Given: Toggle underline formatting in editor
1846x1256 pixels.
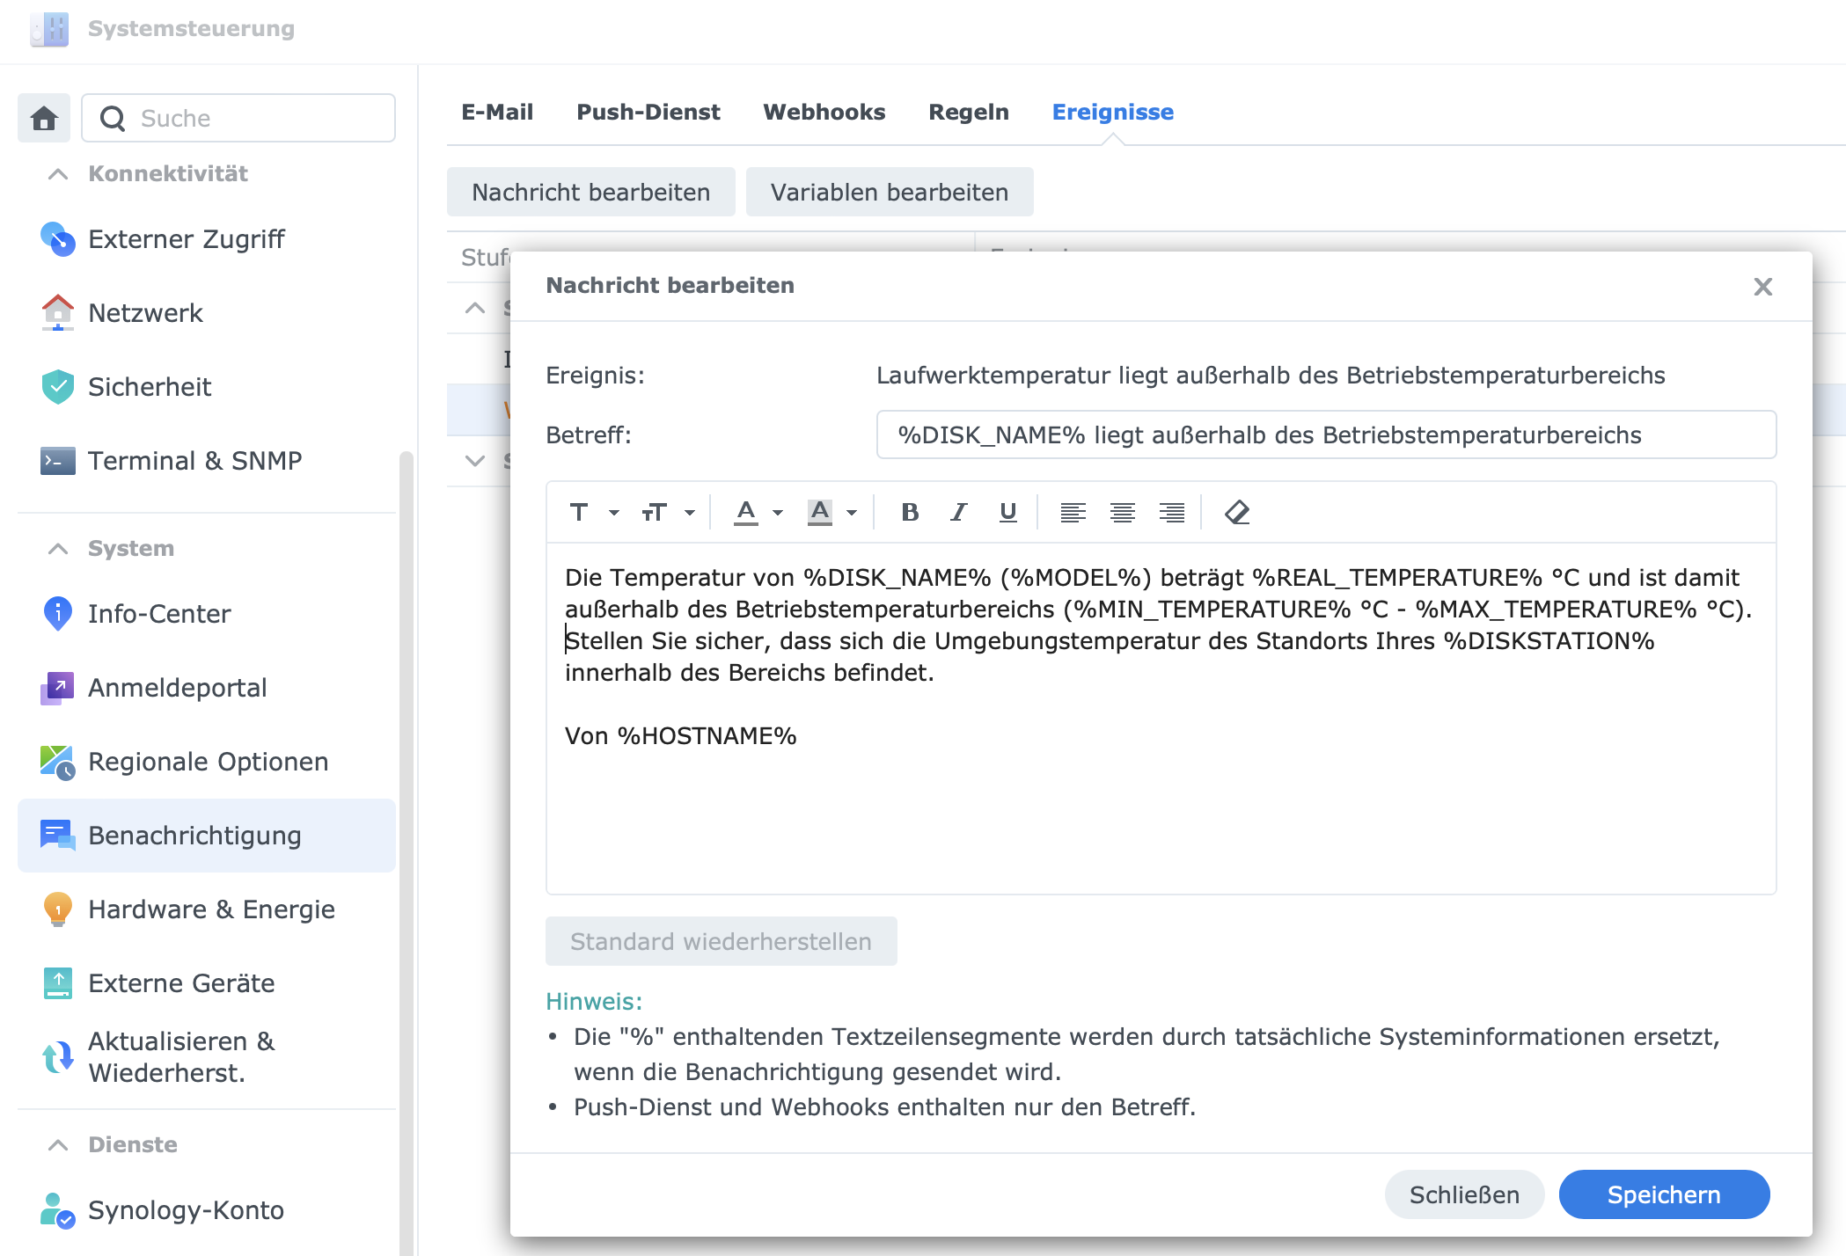Looking at the screenshot, I should tap(1007, 512).
